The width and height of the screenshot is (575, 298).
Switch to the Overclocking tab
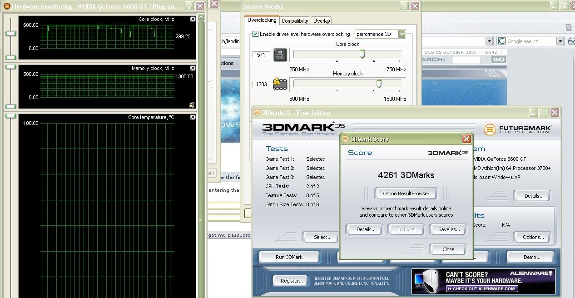[262, 20]
